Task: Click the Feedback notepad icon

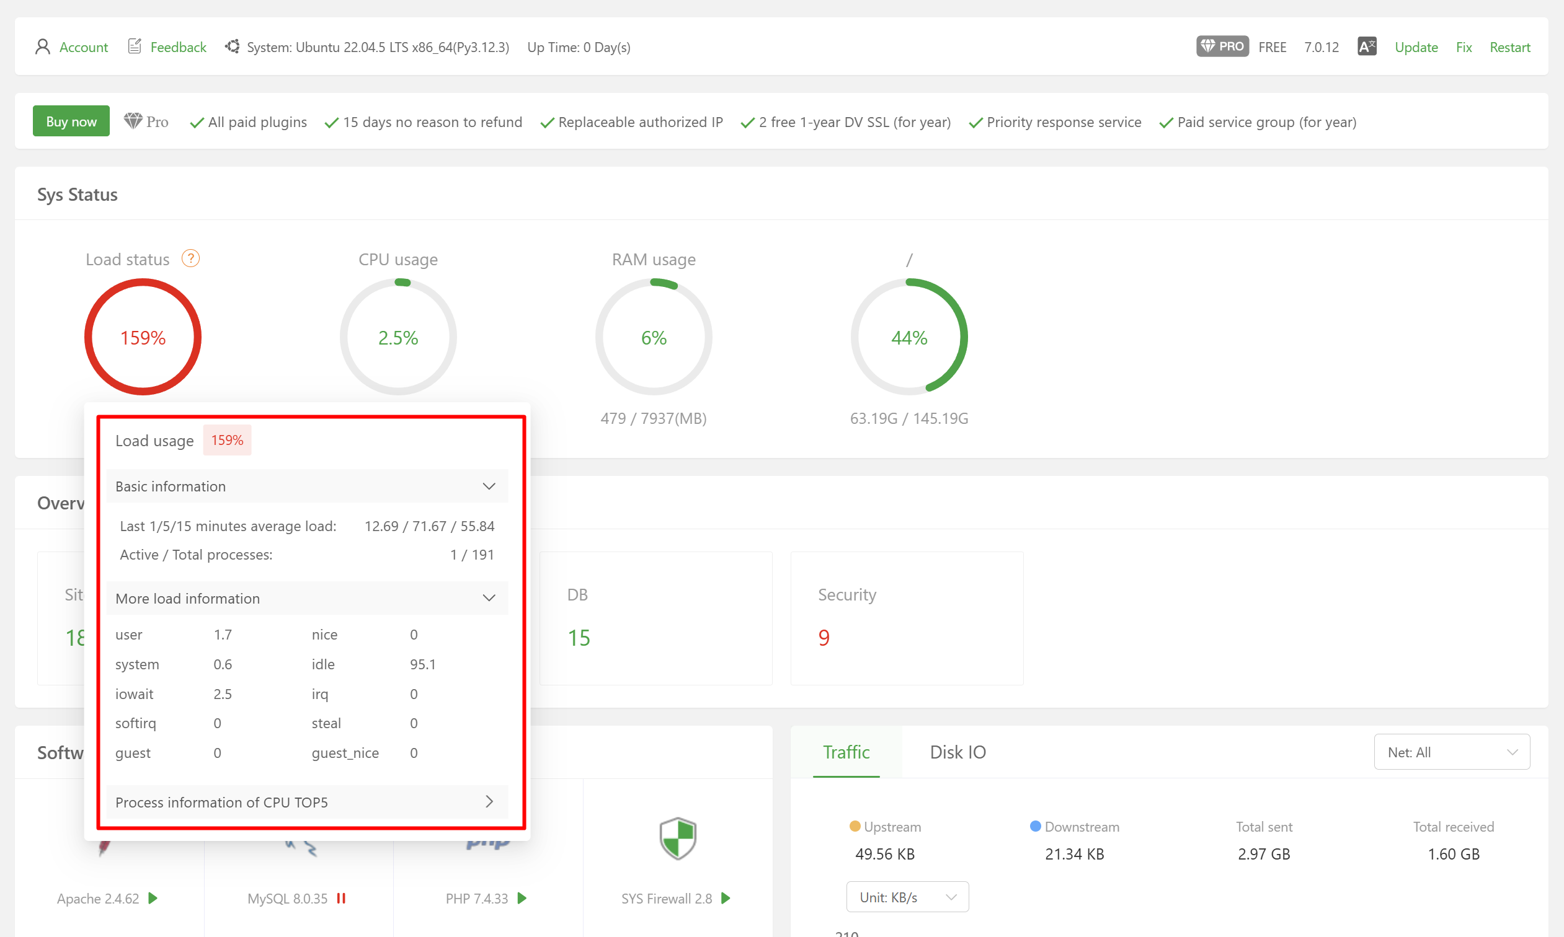Action: tap(134, 46)
